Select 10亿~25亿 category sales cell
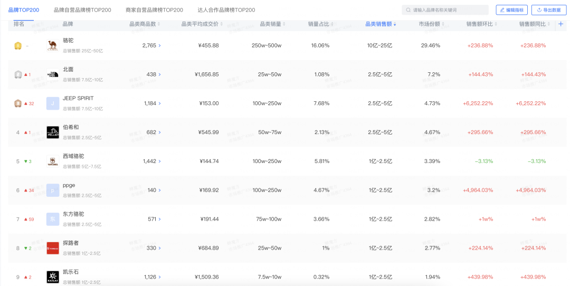The height and width of the screenshot is (286, 570). click(x=379, y=46)
